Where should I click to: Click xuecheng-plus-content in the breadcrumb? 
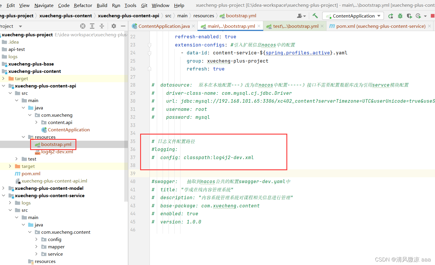coord(66,16)
